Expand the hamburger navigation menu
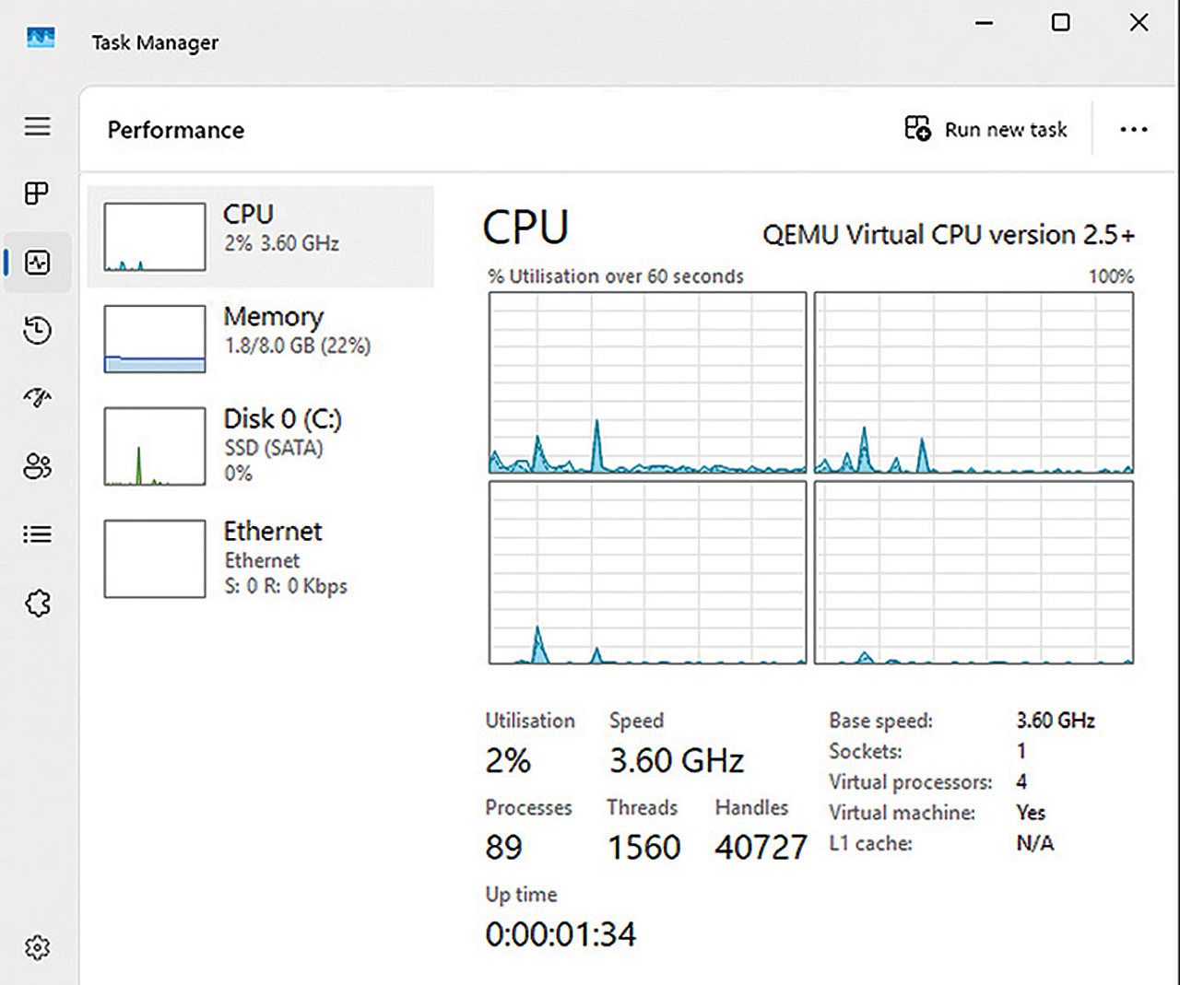The height and width of the screenshot is (985, 1180). [x=37, y=126]
